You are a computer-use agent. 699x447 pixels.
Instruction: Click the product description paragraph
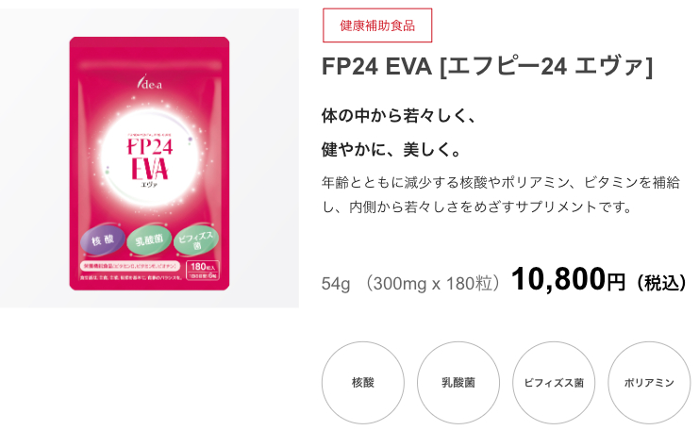pyautogui.click(x=501, y=194)
